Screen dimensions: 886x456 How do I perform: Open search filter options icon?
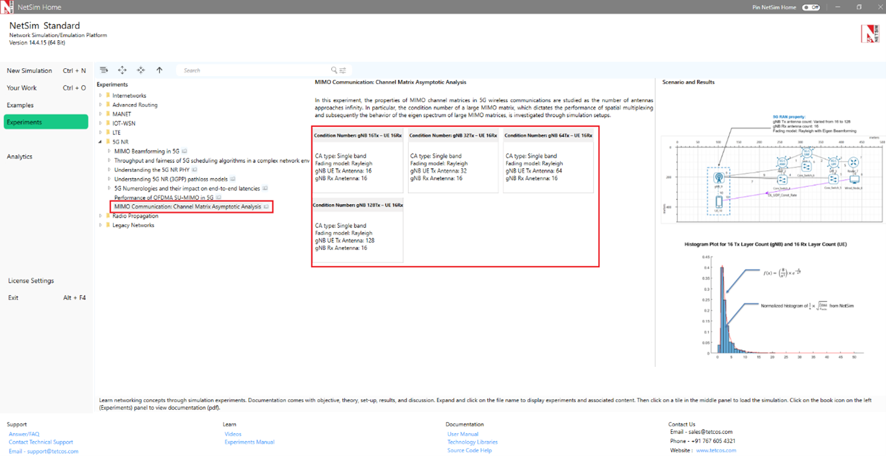[x=343, y=70]
